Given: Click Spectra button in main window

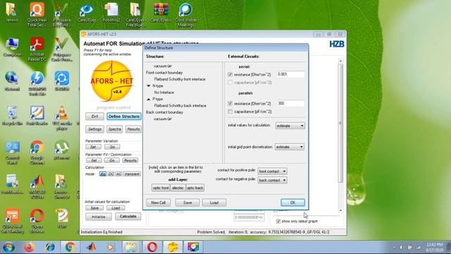Looking at the screenshot, I should (x=114, y=129).
